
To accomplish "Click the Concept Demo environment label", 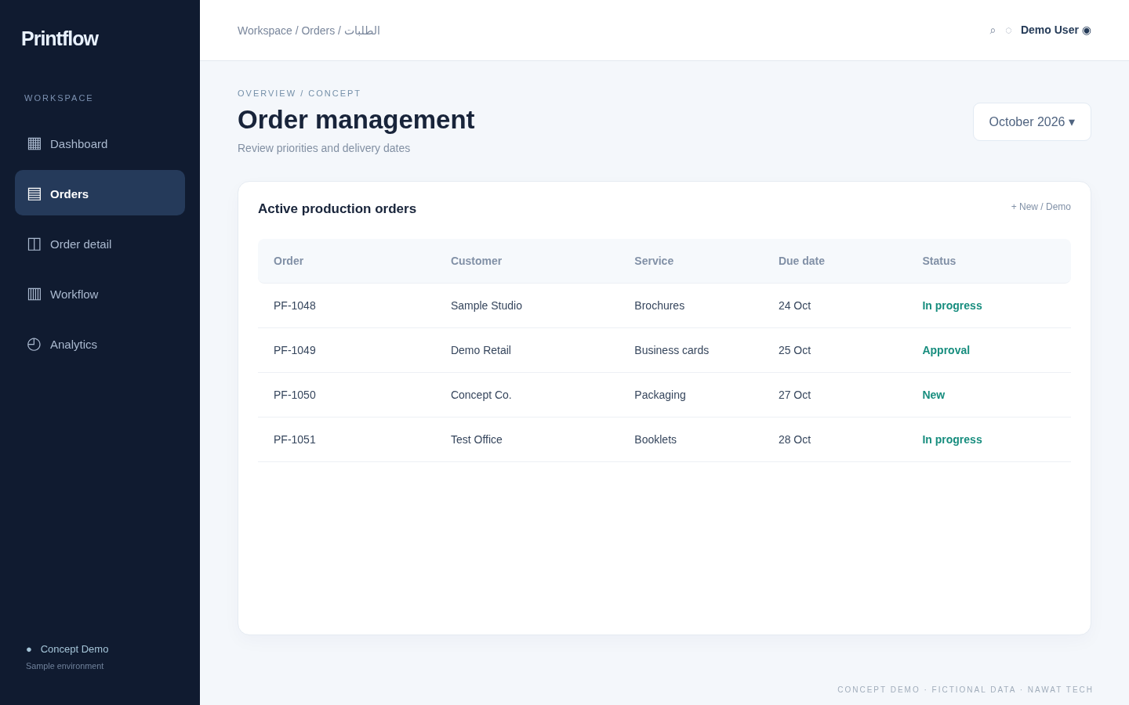I will (74, 649).
